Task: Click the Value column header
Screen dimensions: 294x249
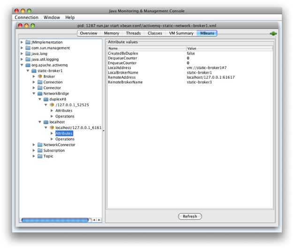Action: tap(229, 48)
